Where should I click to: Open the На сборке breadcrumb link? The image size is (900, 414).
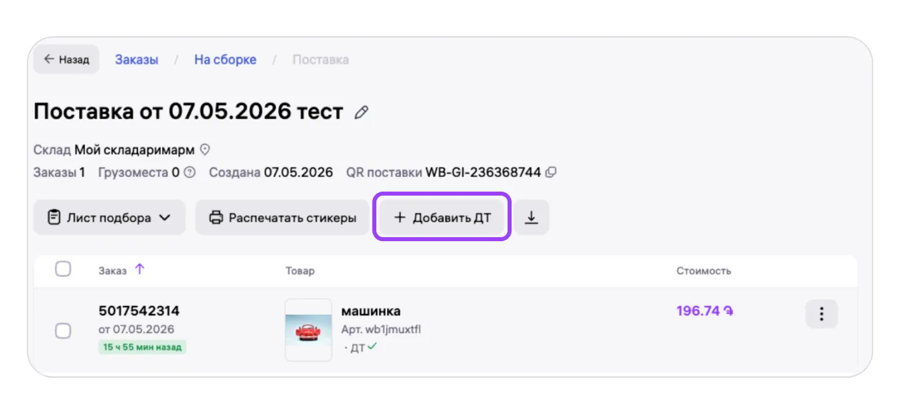[225, 60]
